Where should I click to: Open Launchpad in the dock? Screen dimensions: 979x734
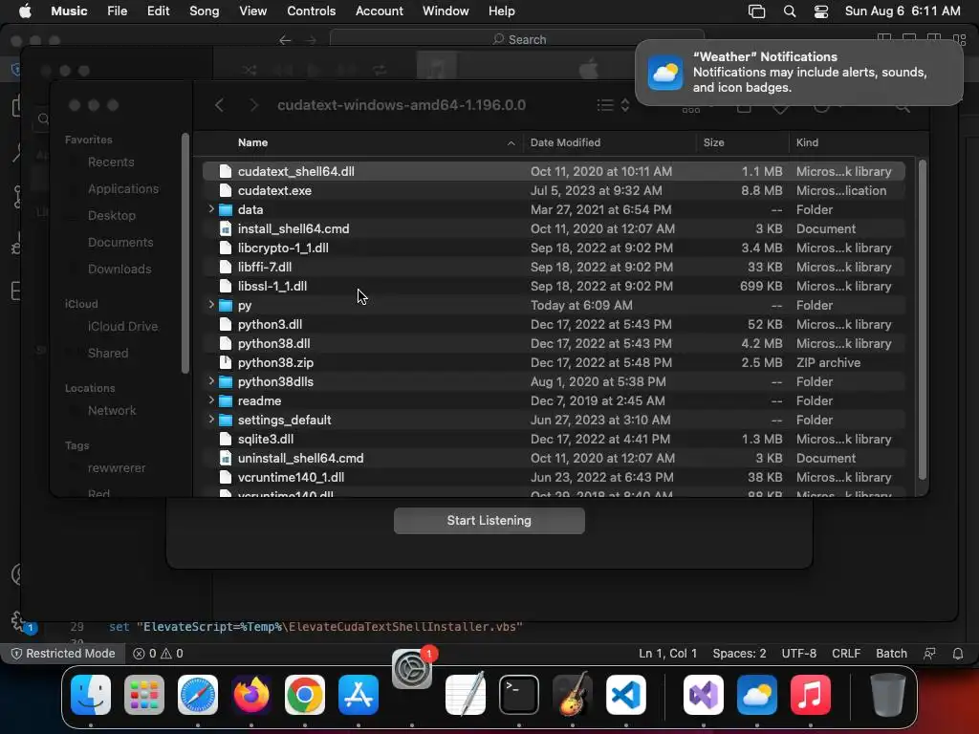[x=144, y=695]
